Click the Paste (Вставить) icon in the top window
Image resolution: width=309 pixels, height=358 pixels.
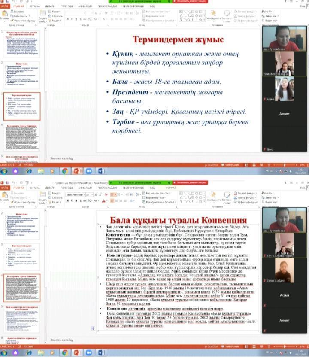(4, 16)
